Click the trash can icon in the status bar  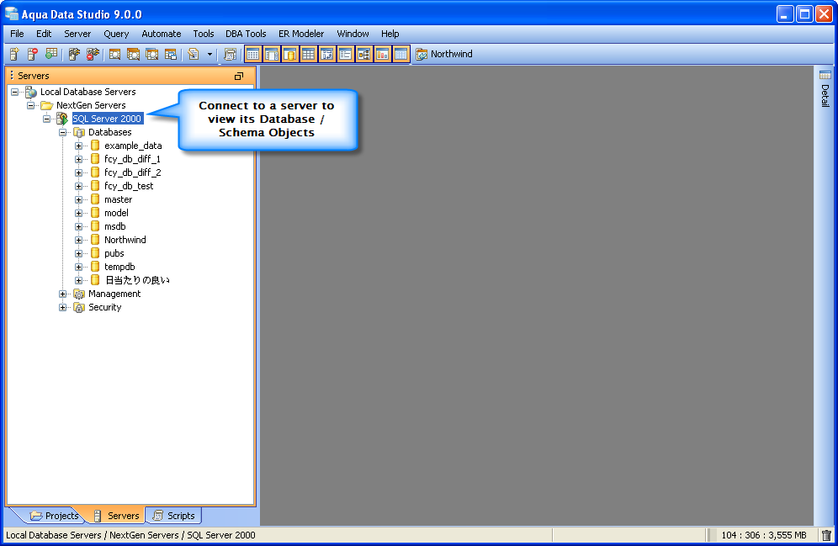tap(827, 535)
